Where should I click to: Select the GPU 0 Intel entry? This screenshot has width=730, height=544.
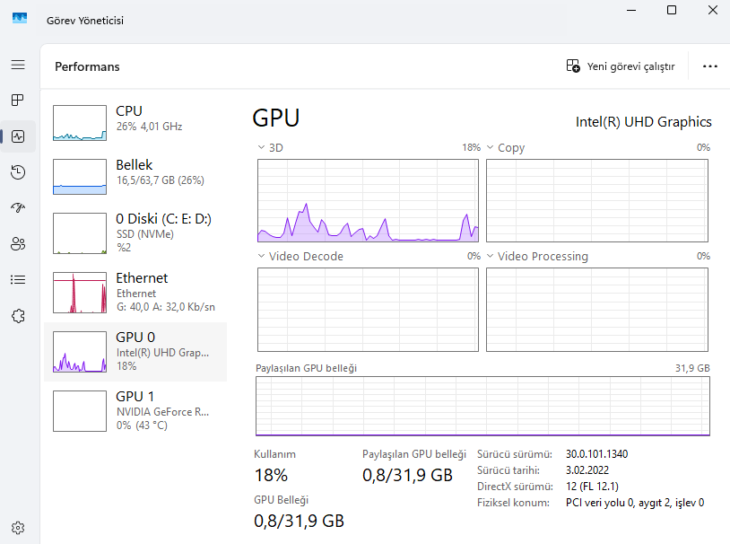(135, 352)
